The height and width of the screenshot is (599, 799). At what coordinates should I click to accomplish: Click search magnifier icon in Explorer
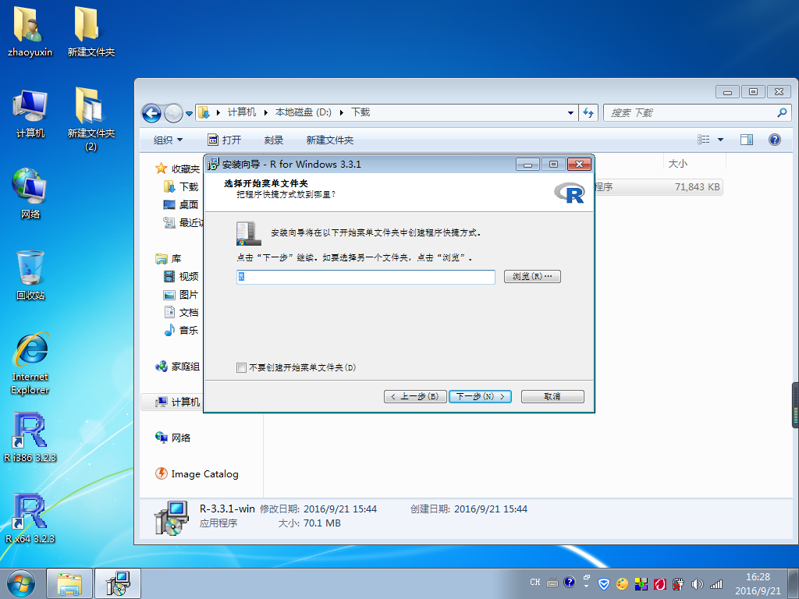pos(782,112)
